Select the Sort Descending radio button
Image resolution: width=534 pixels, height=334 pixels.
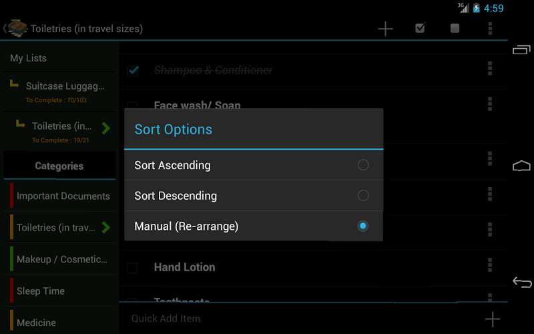[363, 196]
